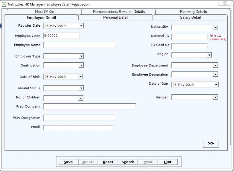Click the 'Prev Designation' label
Viewport: 234px width, 172px height.
pos(26,118)
